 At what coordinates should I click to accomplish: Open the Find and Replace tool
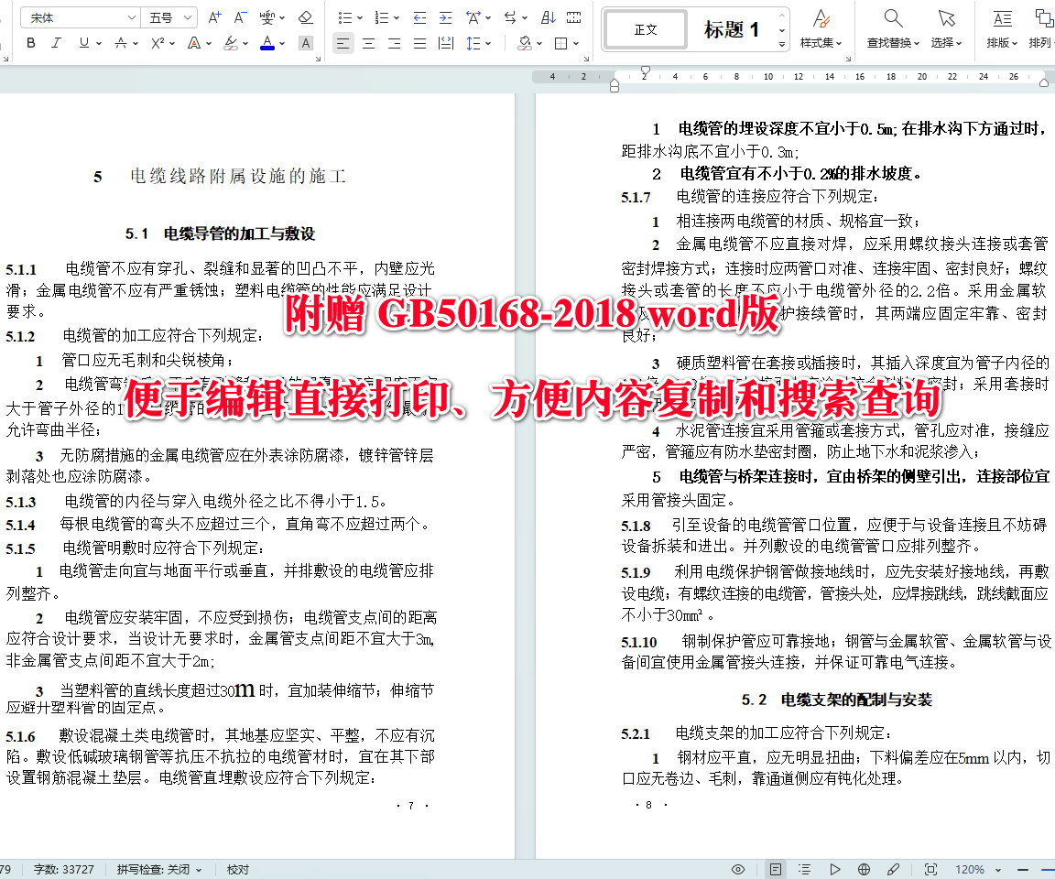(x=891, y=26)
